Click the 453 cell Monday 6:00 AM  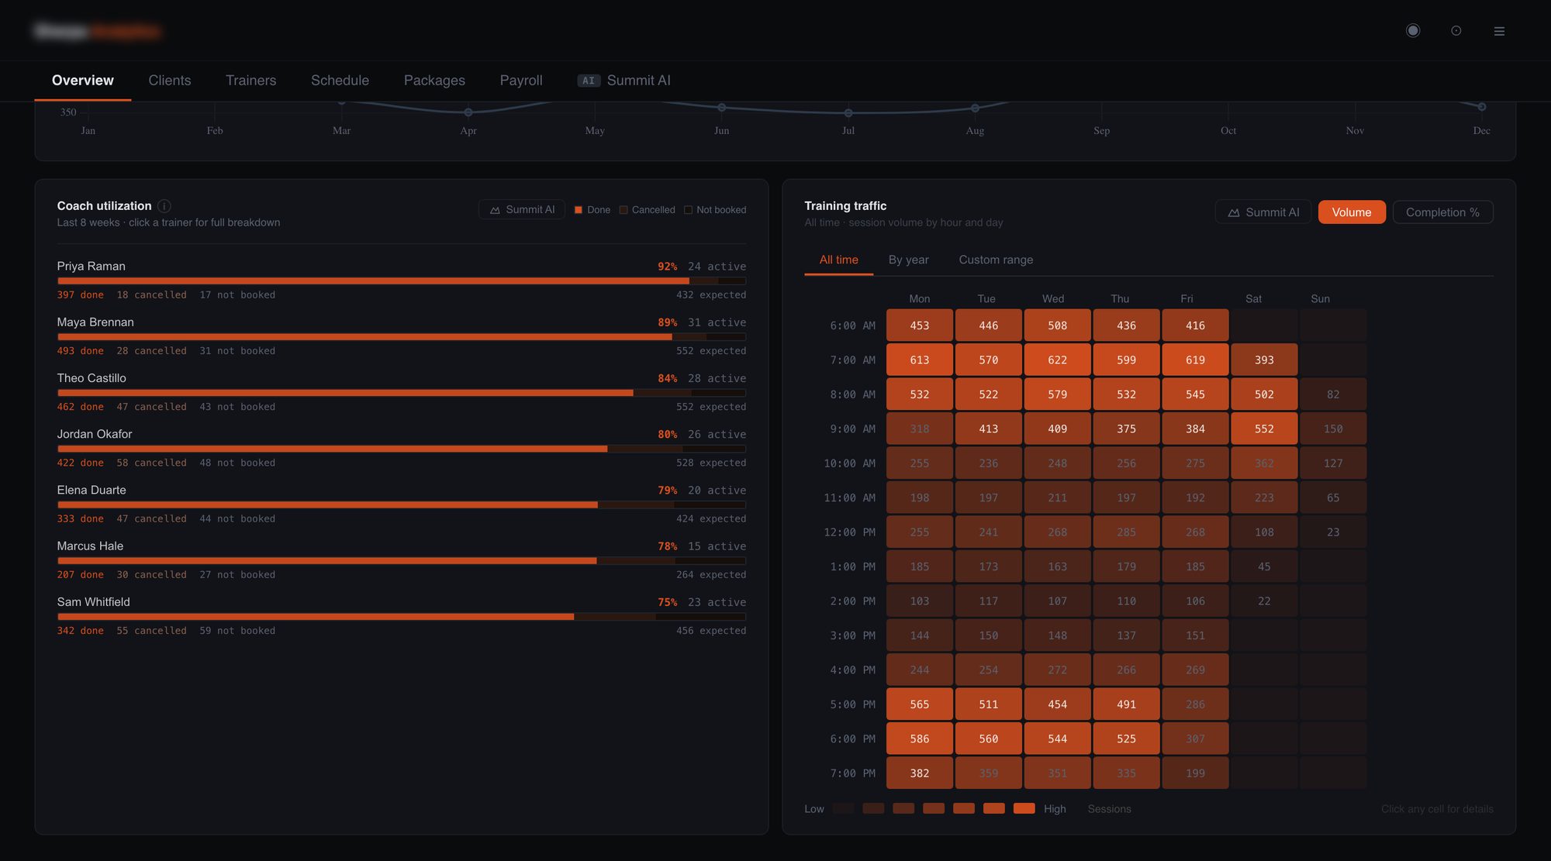click(x=920, y=325)
